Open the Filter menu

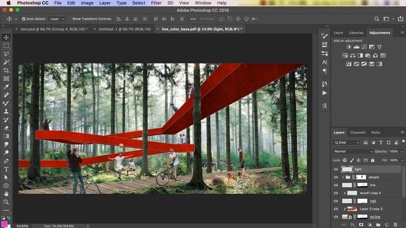(156, 3)
